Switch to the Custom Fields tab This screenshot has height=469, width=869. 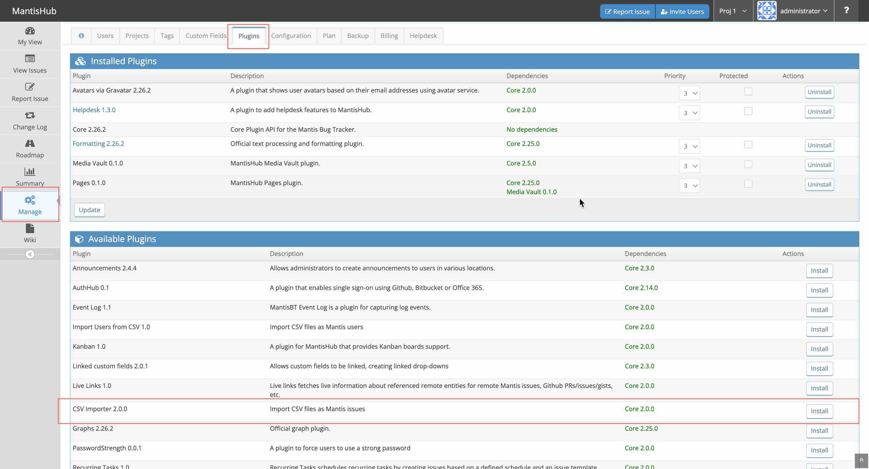click(x=206, y=36)
